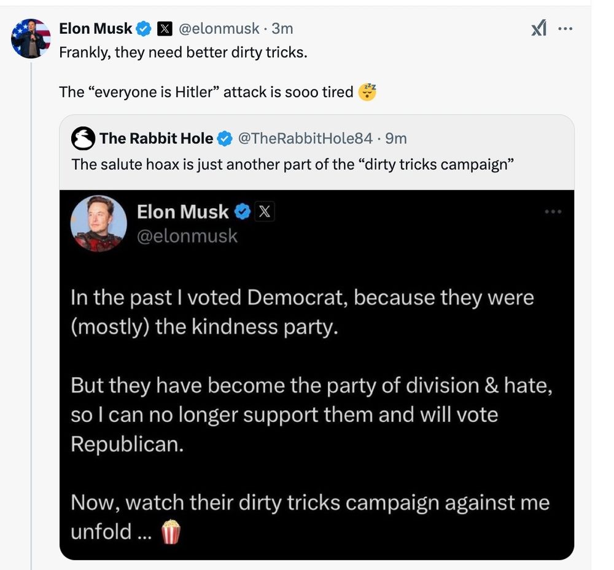The width and height of the screenshot is (614, 570).
Task: Click the blue verified badge beside Elon Musk
Action: point(144,28)
